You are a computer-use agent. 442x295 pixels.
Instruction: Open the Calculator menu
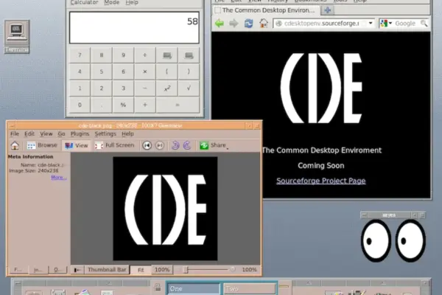point(84,2)
